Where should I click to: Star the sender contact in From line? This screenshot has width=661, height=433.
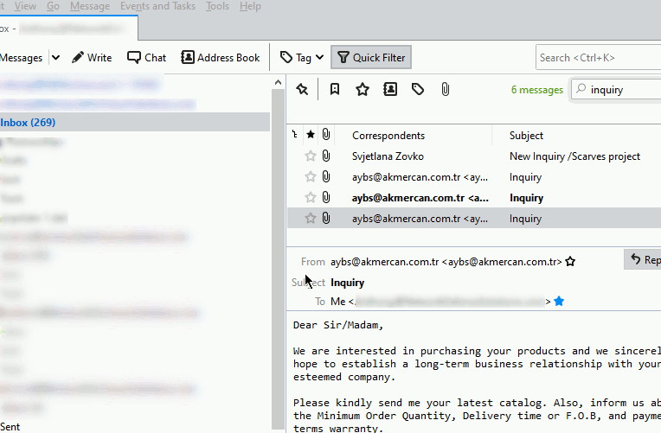[570, 262]
